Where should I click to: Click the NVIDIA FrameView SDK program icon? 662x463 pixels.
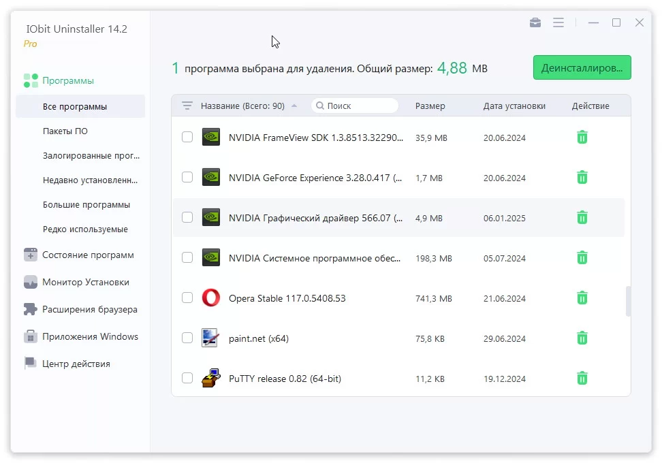pyautogui.click(x=210, y=137)
